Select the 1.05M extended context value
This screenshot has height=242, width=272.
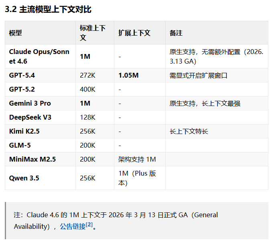(128, 75)
